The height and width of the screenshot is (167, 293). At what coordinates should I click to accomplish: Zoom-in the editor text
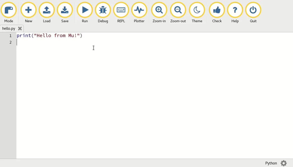(x=159, y=13)
